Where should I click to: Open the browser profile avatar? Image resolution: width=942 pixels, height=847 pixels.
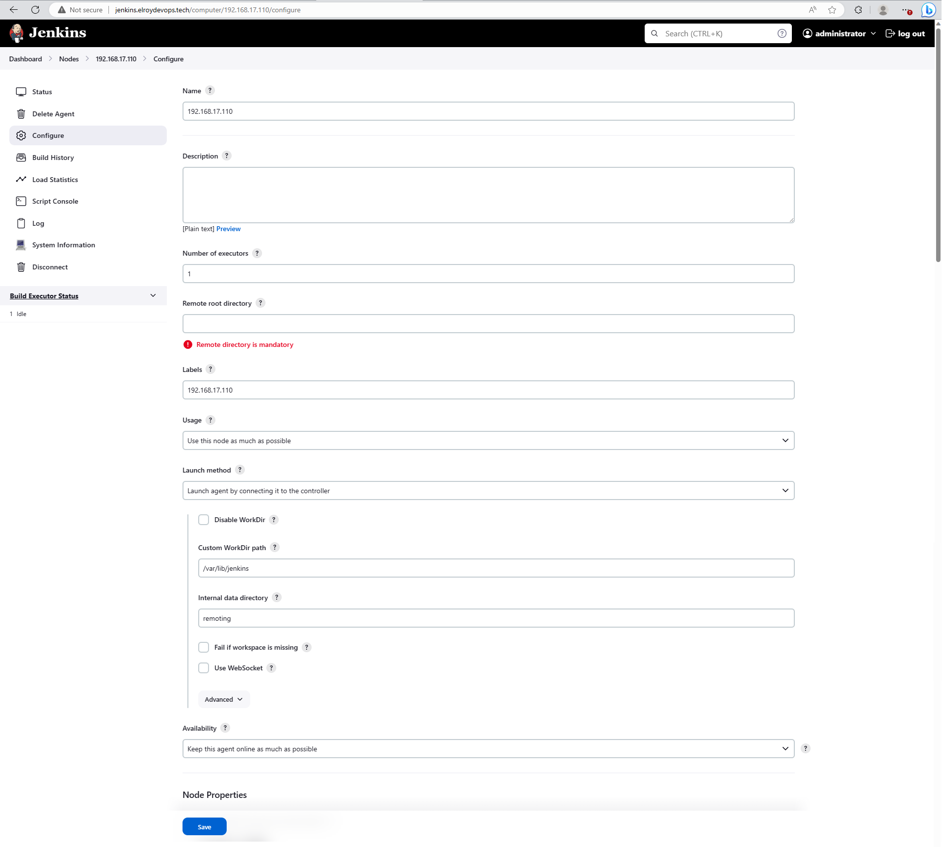point(883,10)
